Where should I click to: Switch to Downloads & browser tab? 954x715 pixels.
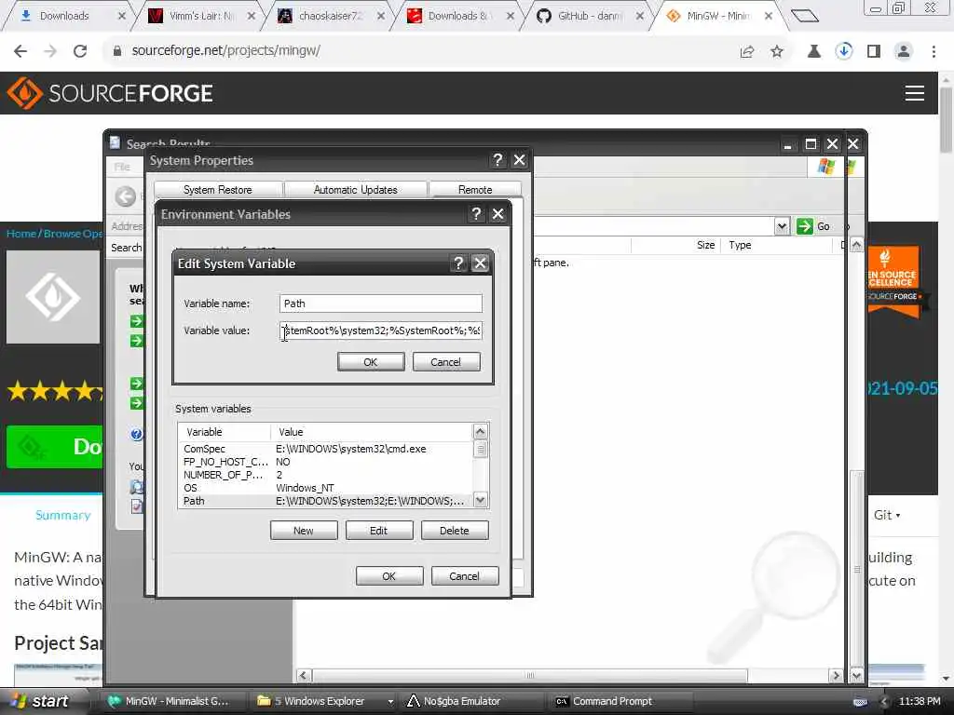coord(459,16)
